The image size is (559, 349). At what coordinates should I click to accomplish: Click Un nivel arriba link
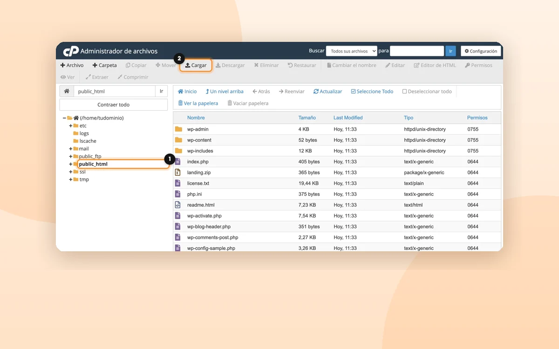(225, 92)
